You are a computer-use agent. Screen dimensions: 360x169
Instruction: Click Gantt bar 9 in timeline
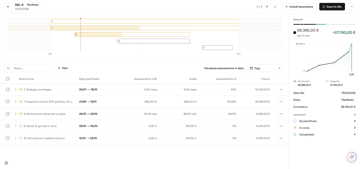click(217, 48)
